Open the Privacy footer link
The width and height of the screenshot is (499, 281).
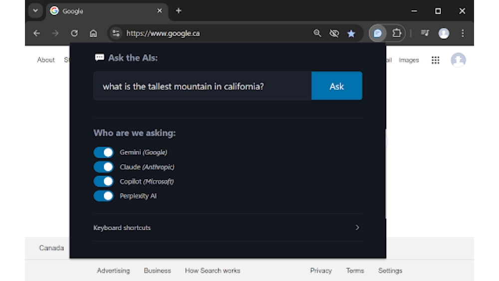[x=321, y=271]
